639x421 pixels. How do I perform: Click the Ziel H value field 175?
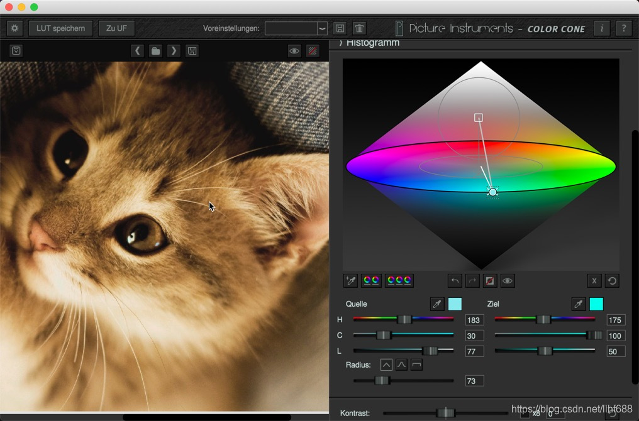(x=616, y=320)
